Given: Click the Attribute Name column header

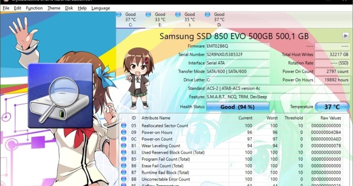Looking at the screenshot, I should (x=156, y=118).
